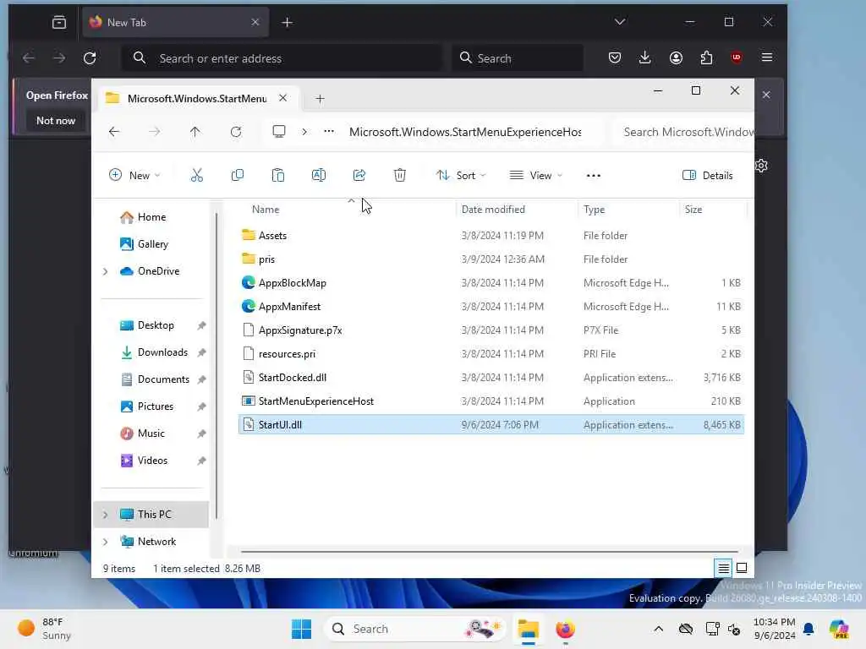Expand the This PC tree node
866x649 pixels.
(106, 515)
